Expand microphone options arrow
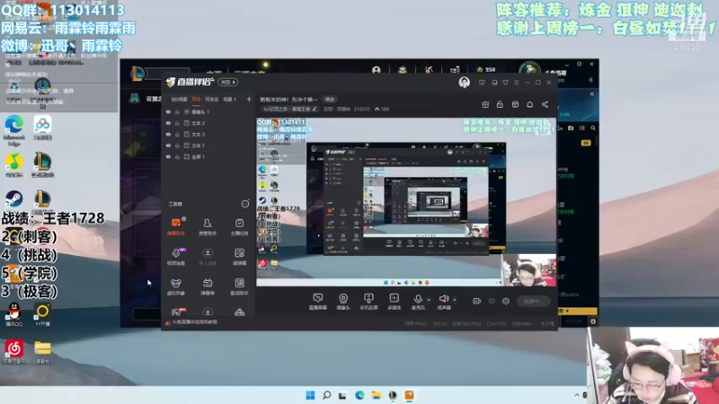Screen dimensions: 719x404 429,300
